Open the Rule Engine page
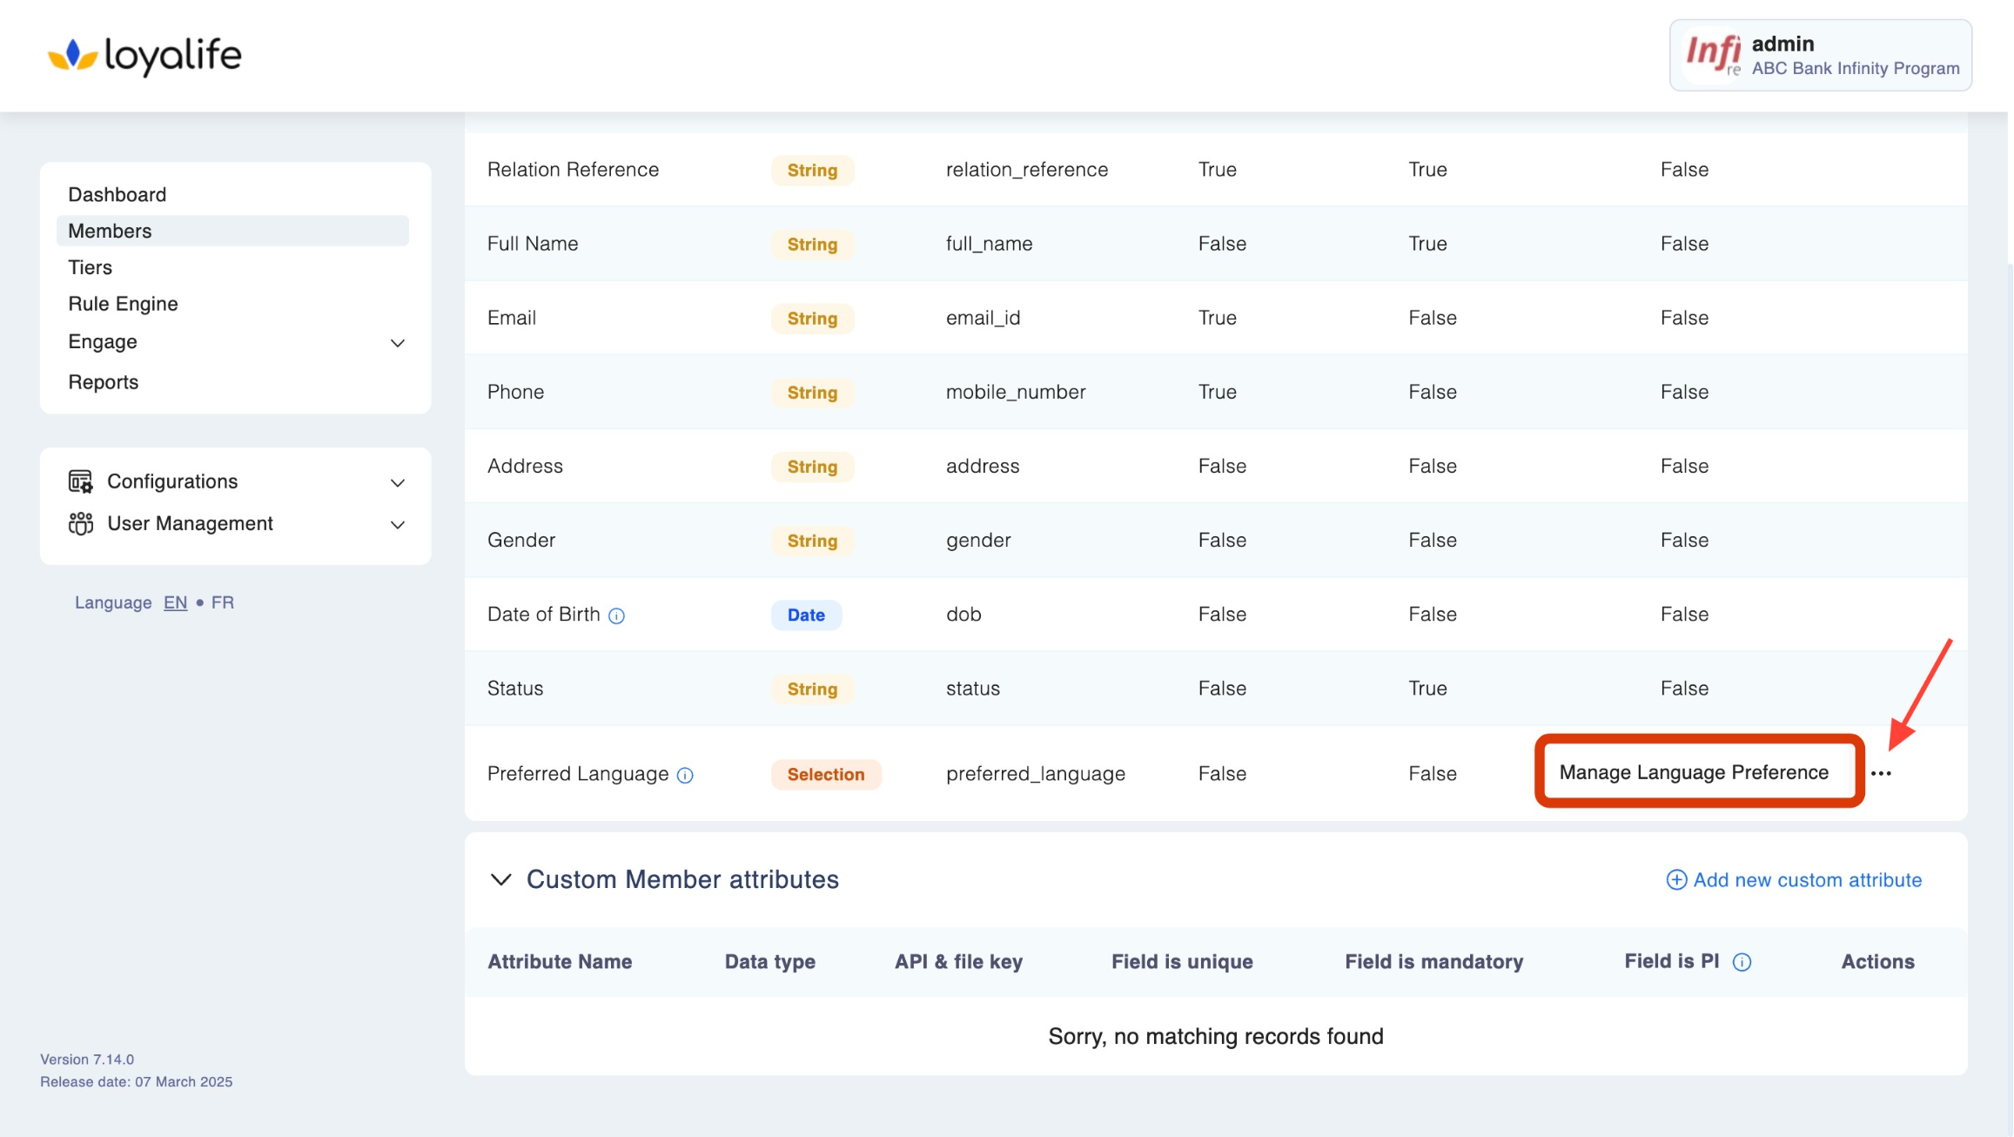Image resolution: width=2014 pixels, height=1137 pixels. coord(123,304)
